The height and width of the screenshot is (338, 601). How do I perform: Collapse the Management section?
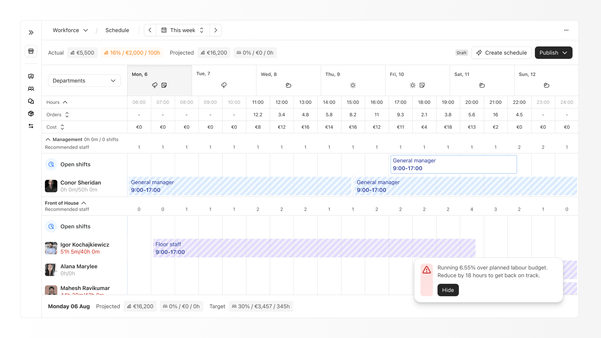(x=48, y=139)
